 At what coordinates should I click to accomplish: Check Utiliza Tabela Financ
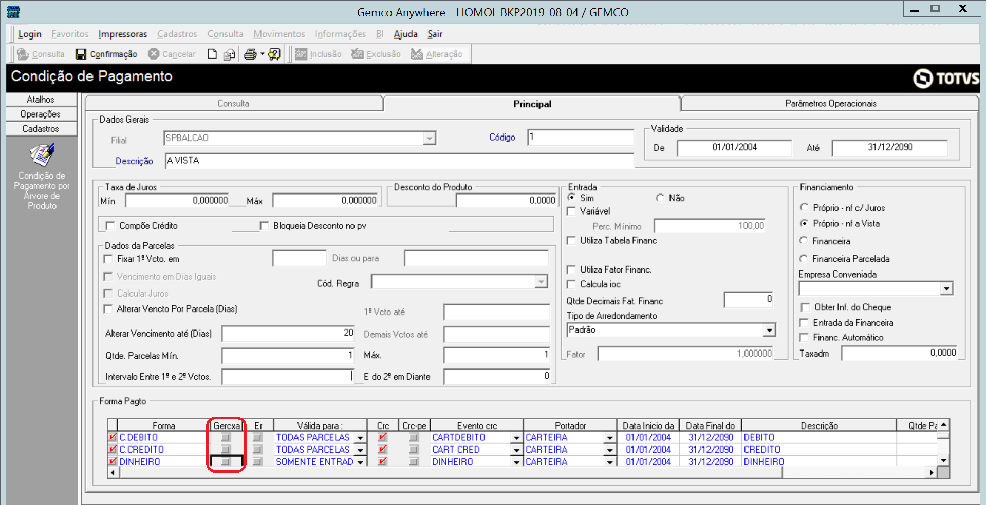tap(571, 240)
